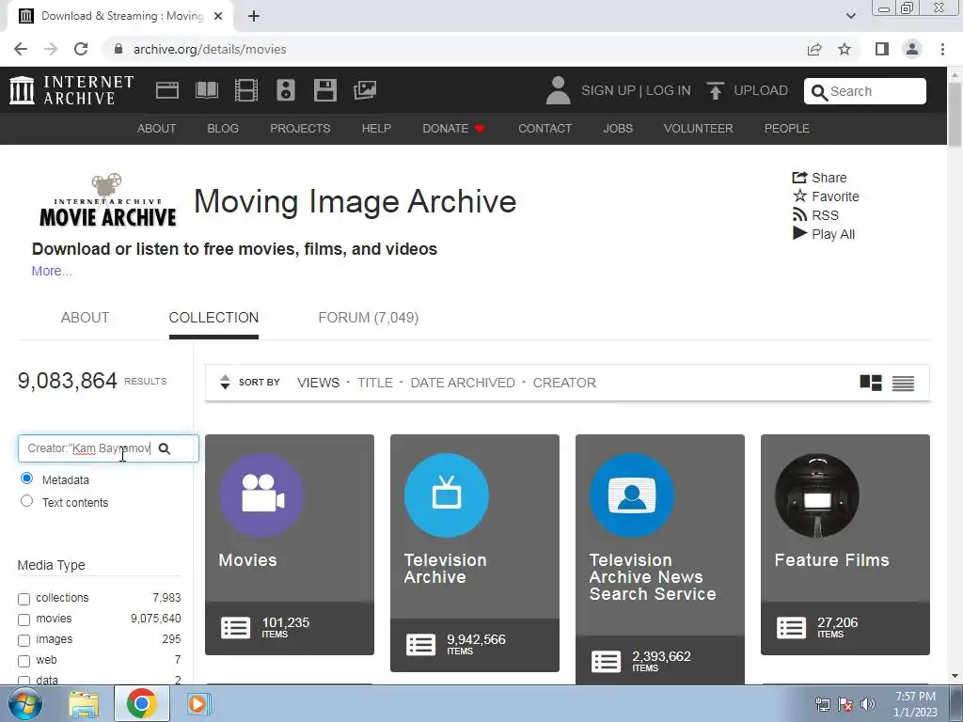Click the LOG IN link

click(669, 90)
